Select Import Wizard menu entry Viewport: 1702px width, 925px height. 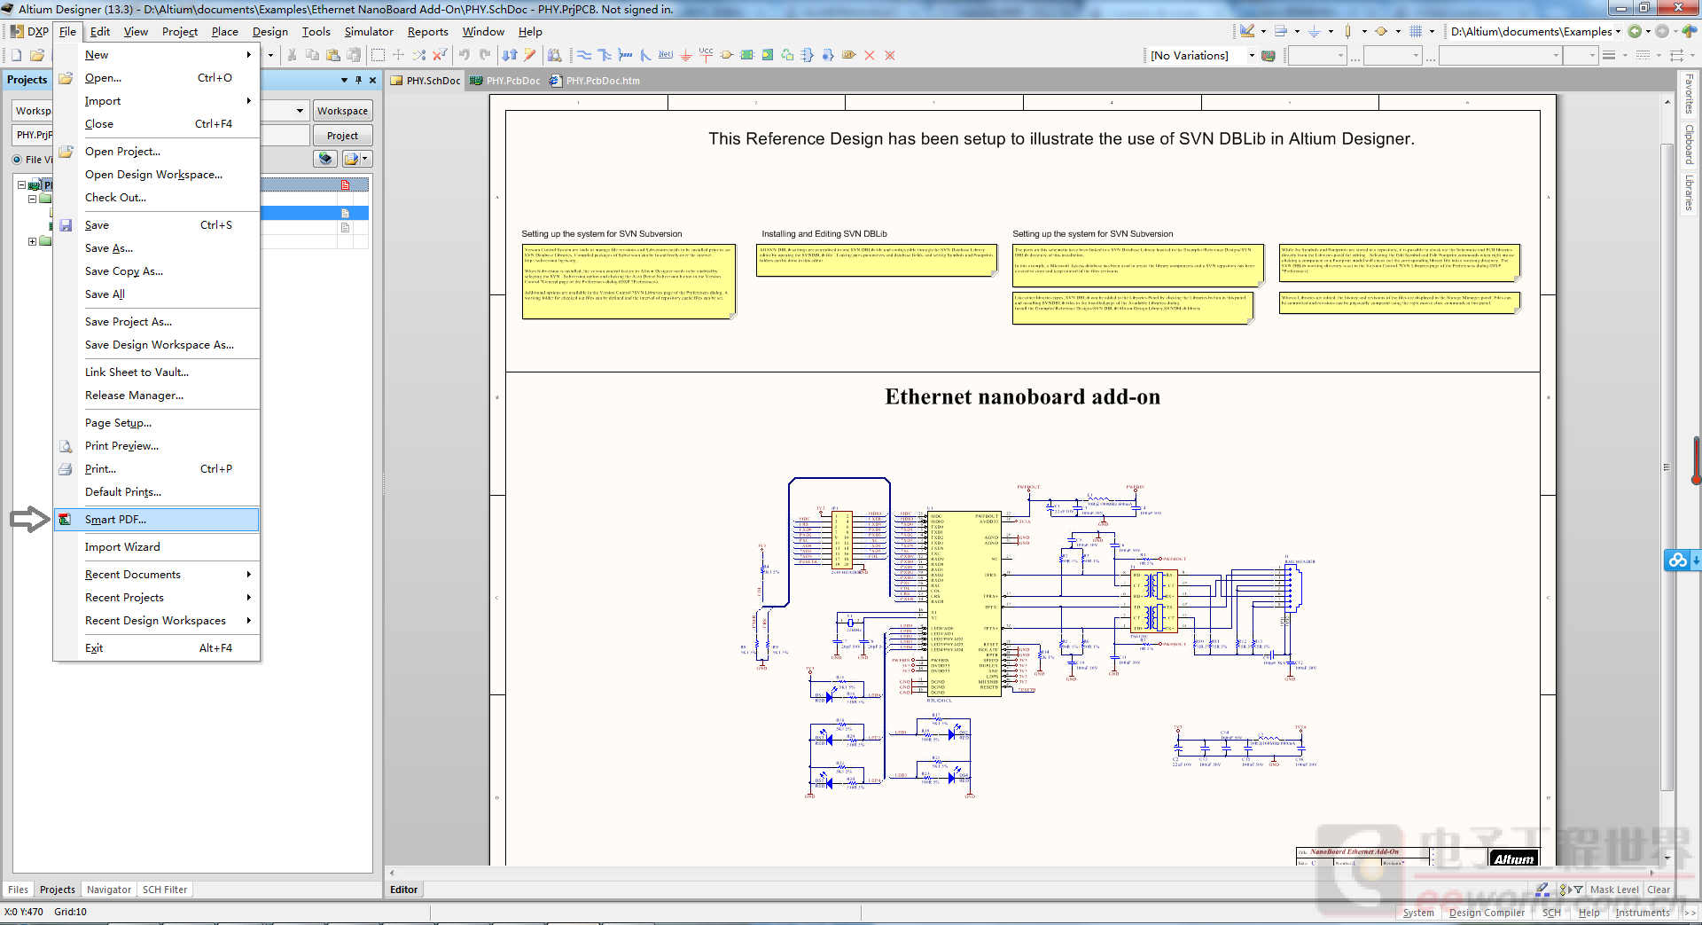tap(157, 547)
